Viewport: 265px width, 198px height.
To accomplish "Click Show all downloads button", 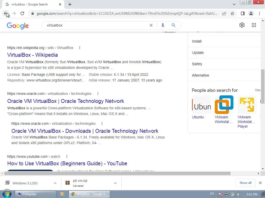I will [x=245, y=183].
